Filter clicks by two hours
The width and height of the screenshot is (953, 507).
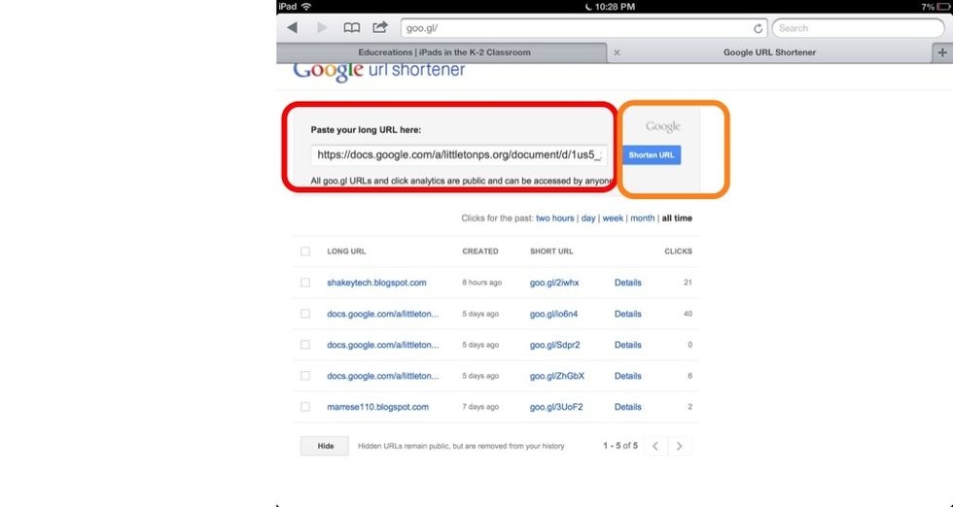click(555, 218)
